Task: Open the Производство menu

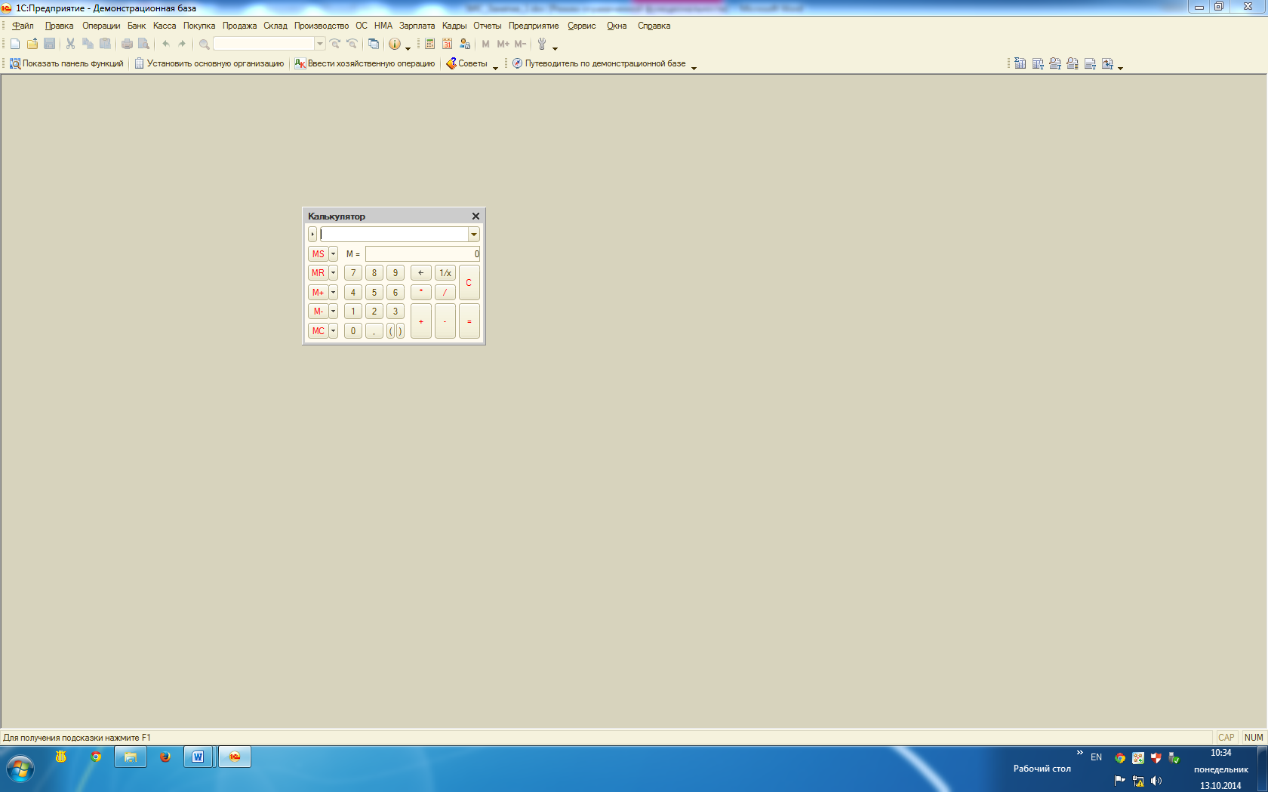Action: (322, 26)
